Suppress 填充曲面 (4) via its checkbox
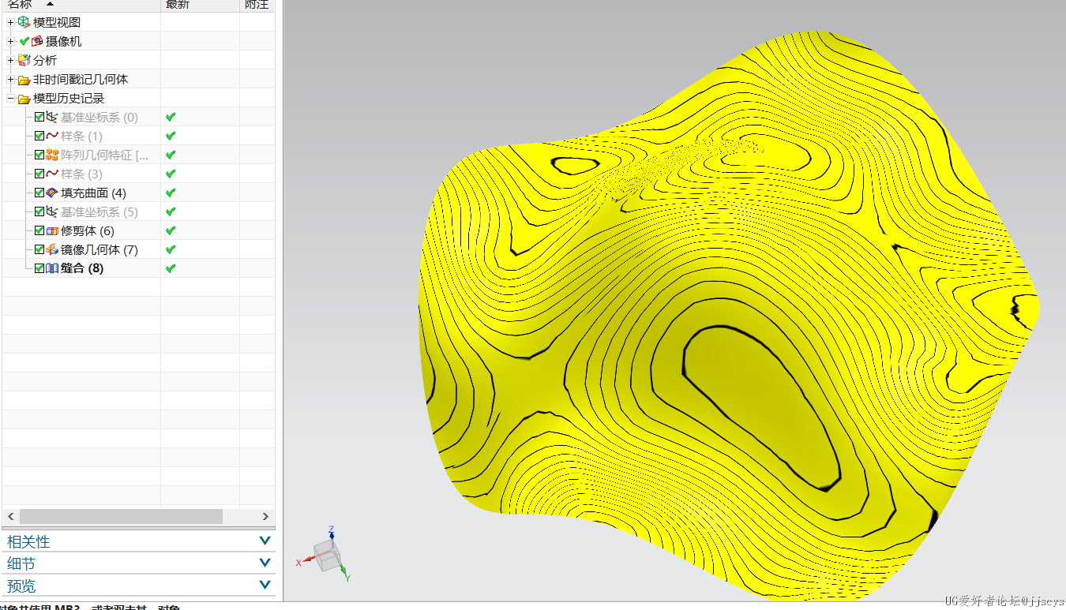 tap(39, 193)
